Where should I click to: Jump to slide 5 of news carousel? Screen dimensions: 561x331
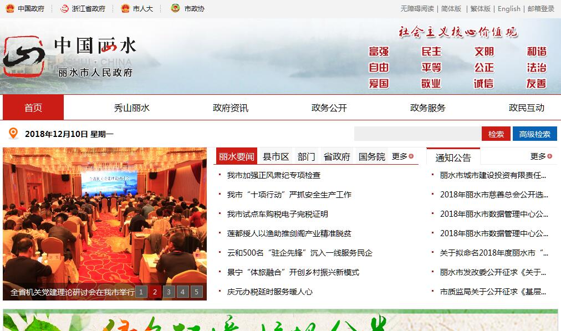197,292
